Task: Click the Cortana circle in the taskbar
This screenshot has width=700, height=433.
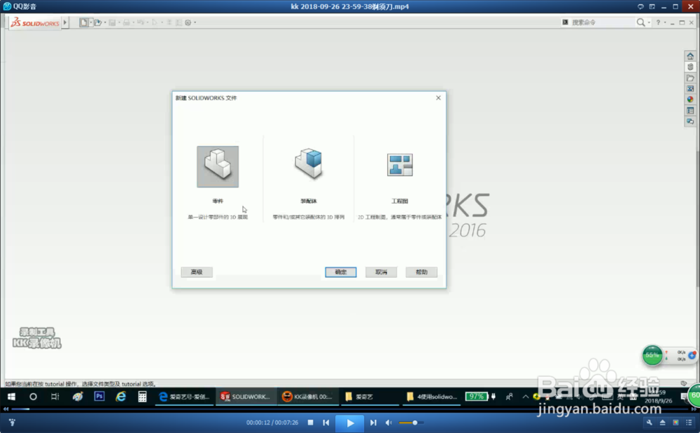Action: tap(33, 397)
